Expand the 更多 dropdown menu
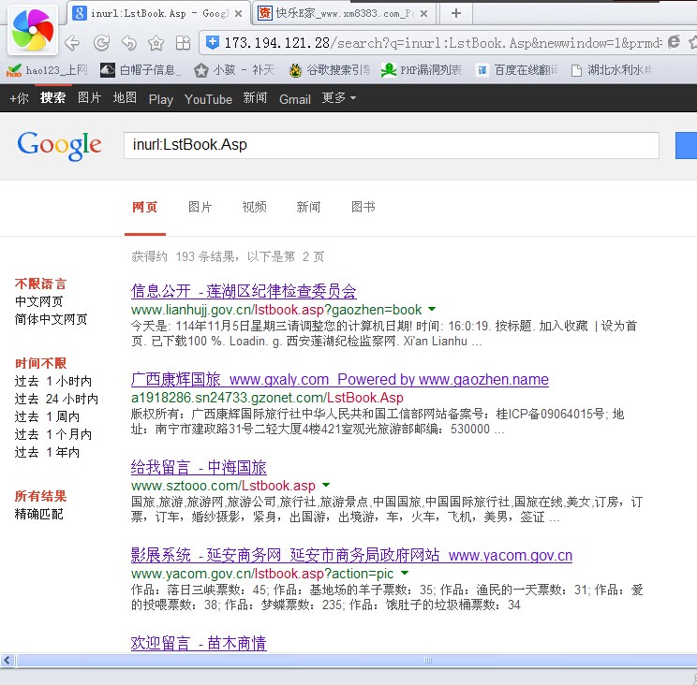The height and width of the screenshot is (685, 697). (x=339, y=97)
